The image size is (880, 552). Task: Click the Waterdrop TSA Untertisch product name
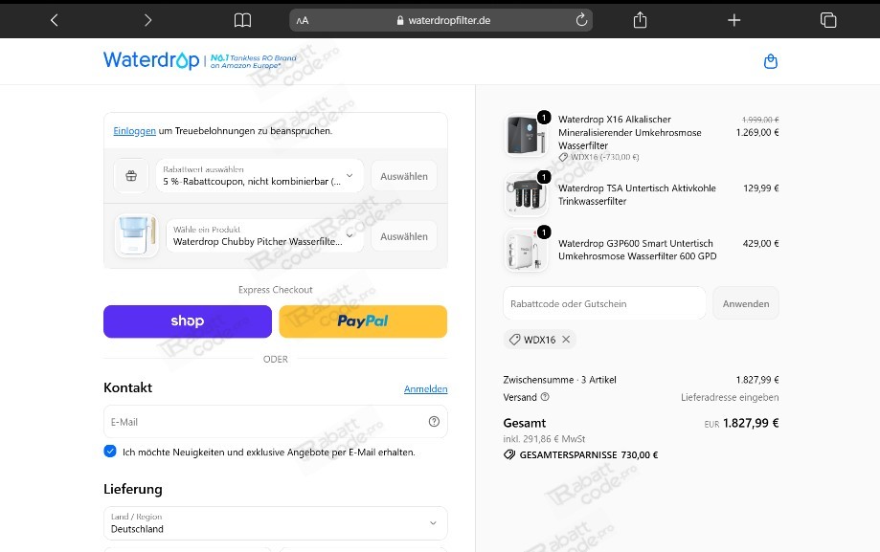pos(637,194)
